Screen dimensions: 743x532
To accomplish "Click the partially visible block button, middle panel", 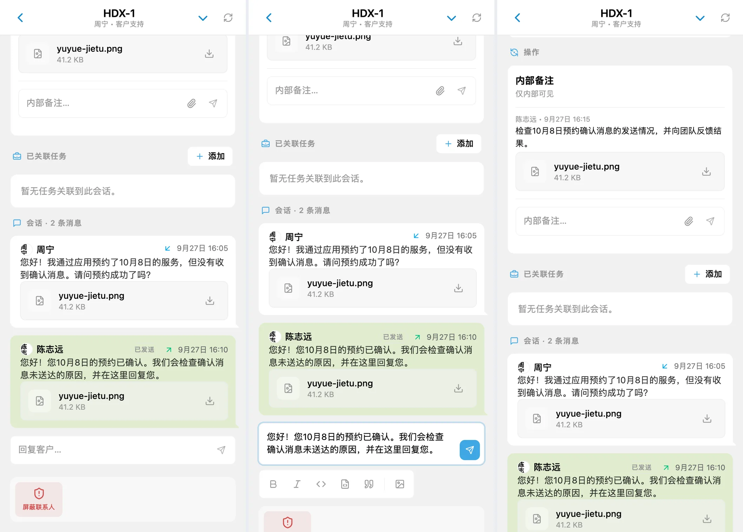I will click(x=287, y=522).
